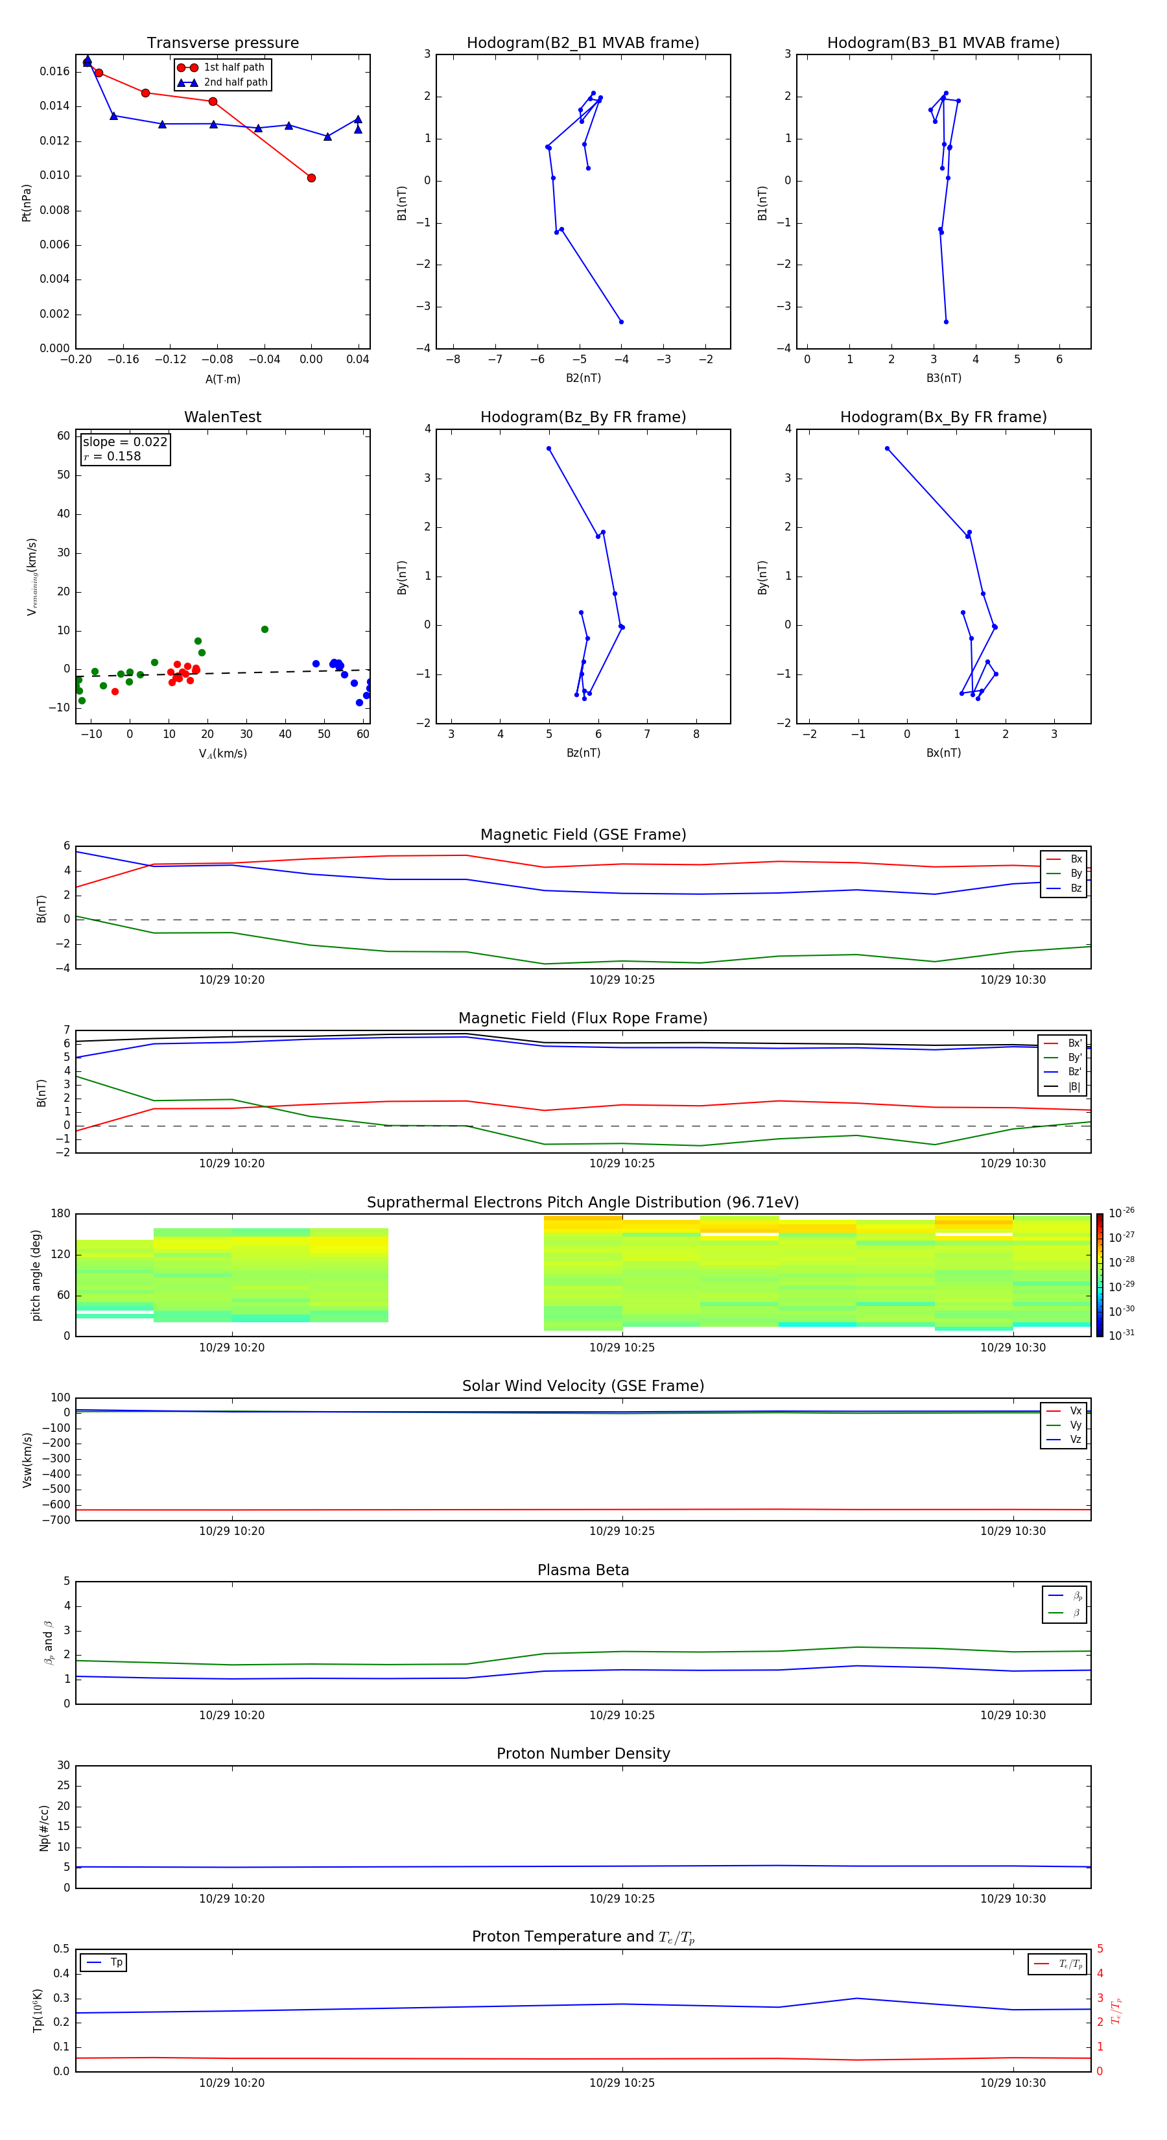Click the Te/Tp legend entry
The width and height of the screenshot is (1167, 2140).
point(1058,1964)
